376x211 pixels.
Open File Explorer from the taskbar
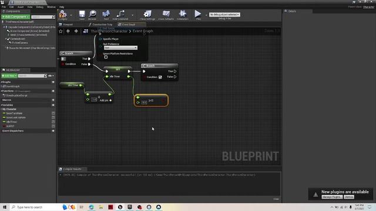click(x=101, y=207)
